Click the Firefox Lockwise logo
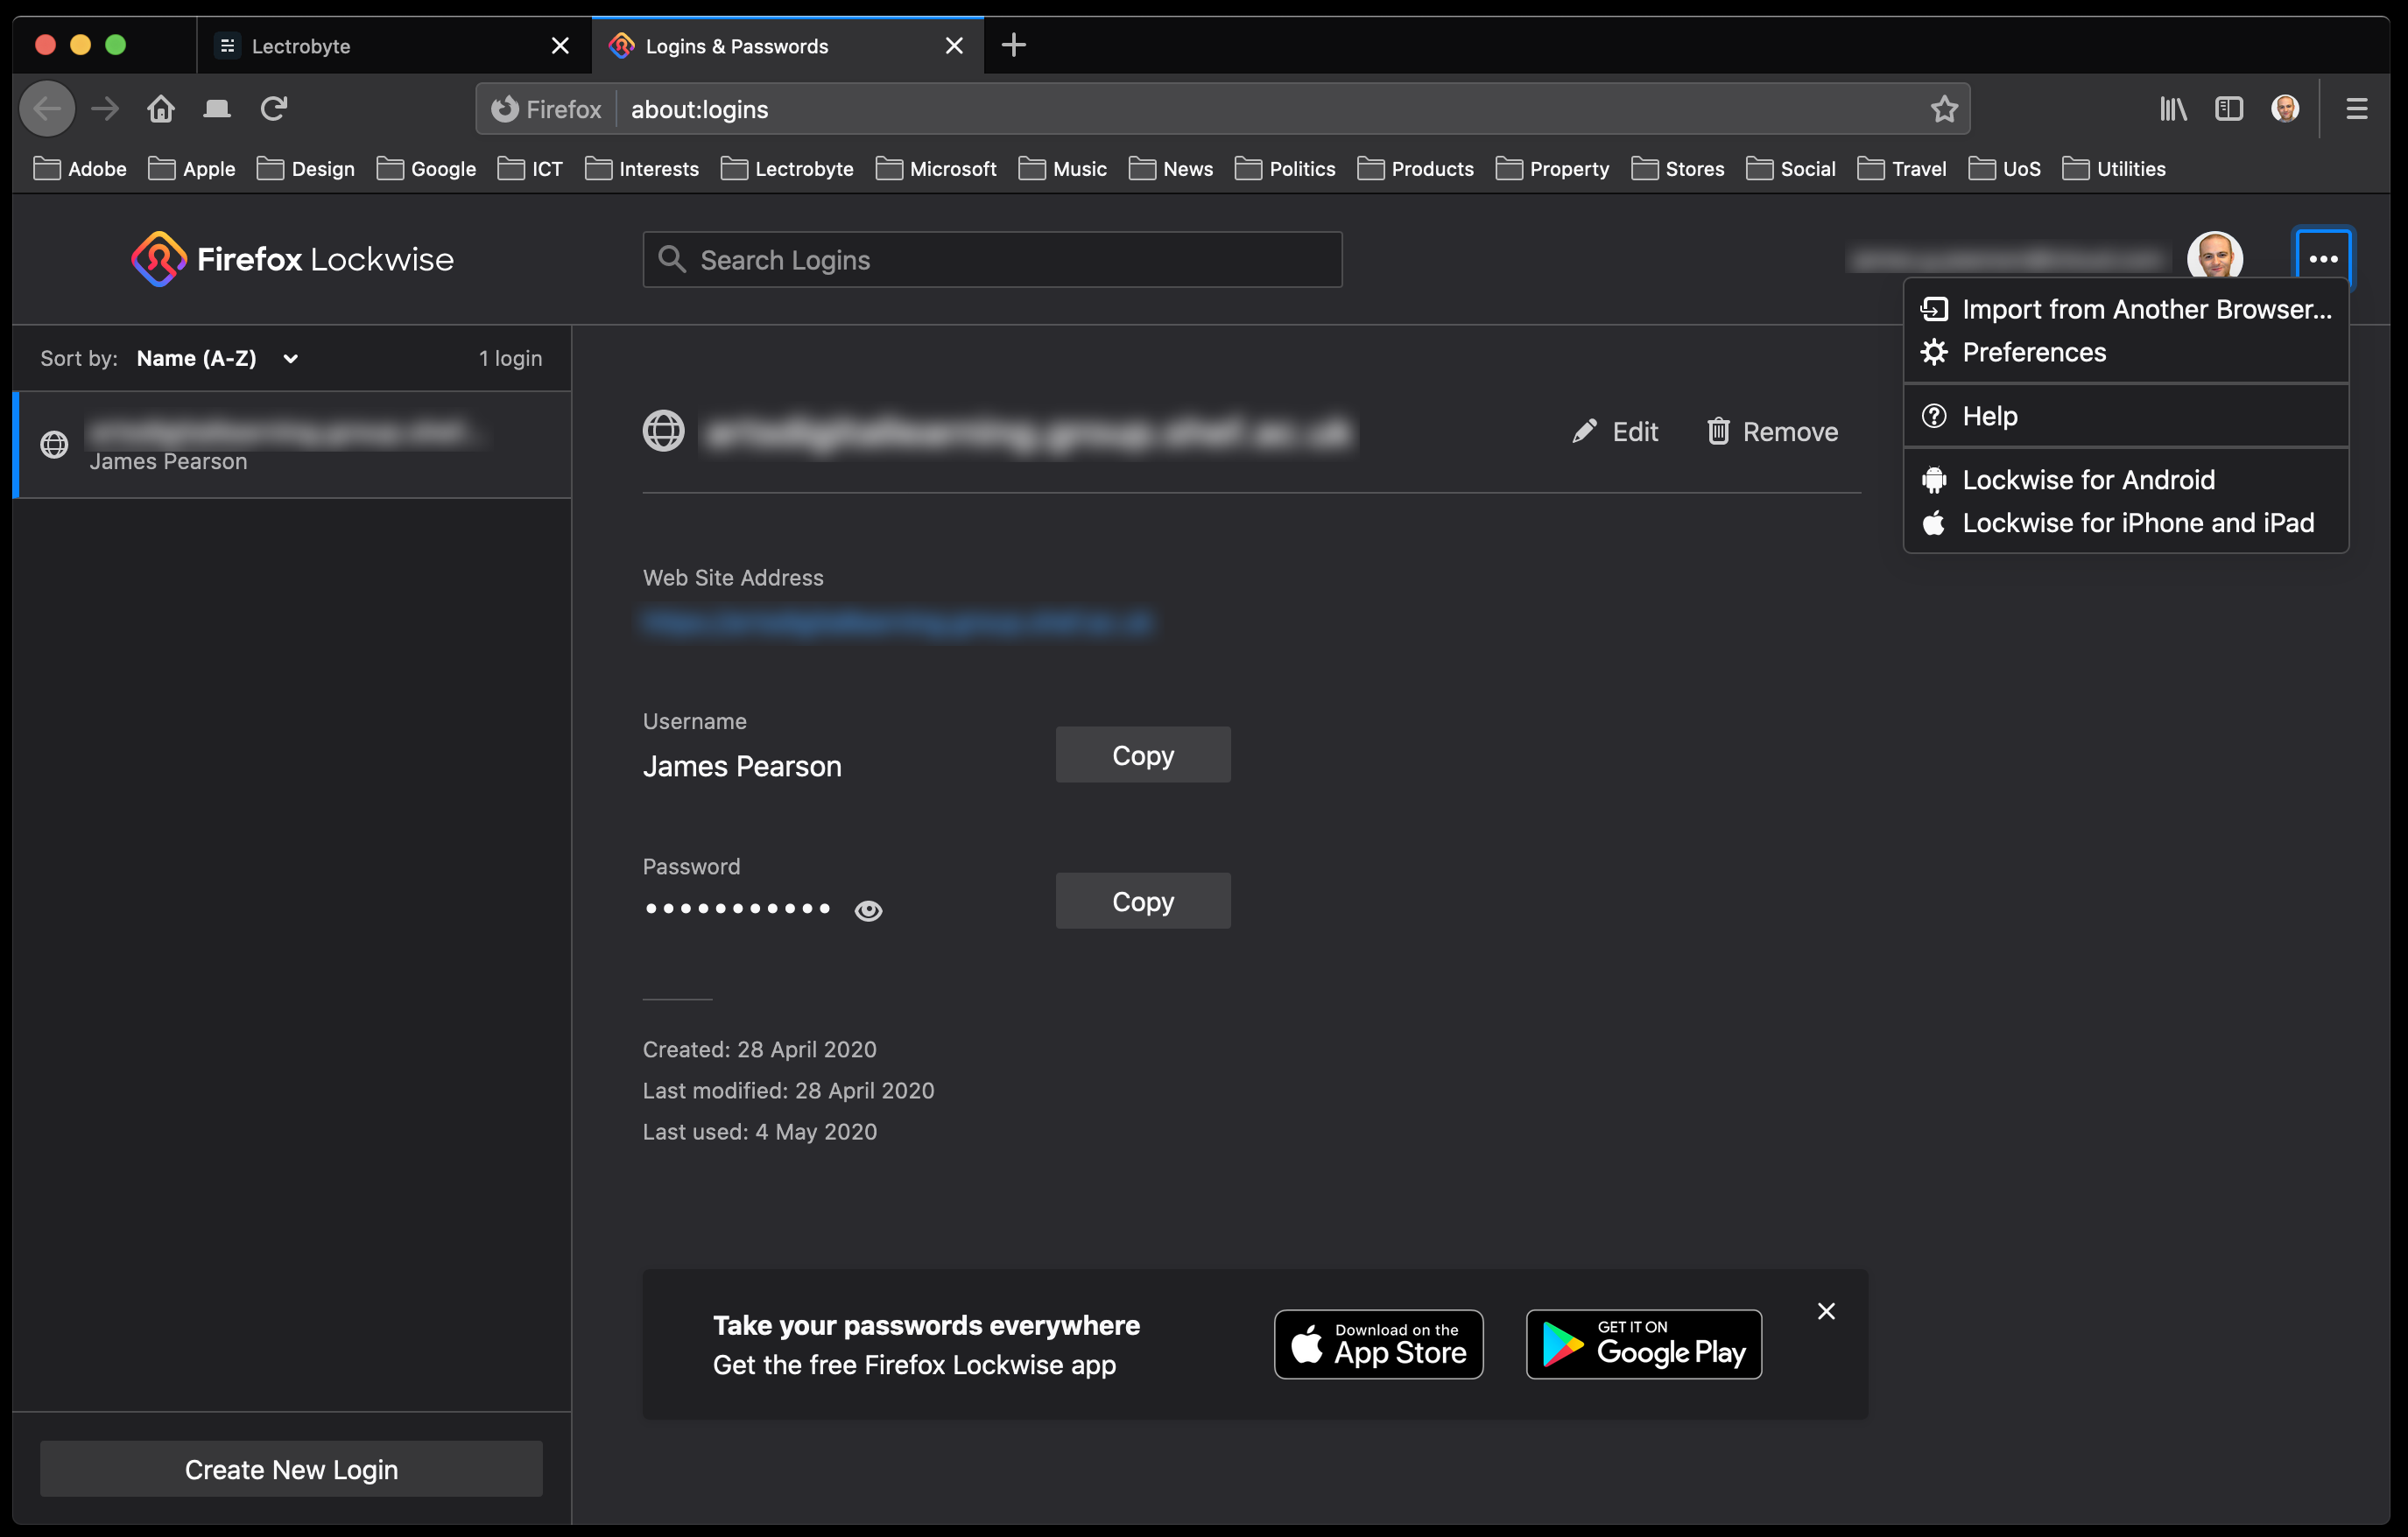Screen dimensions: 2408x1537 pos(292,259)
